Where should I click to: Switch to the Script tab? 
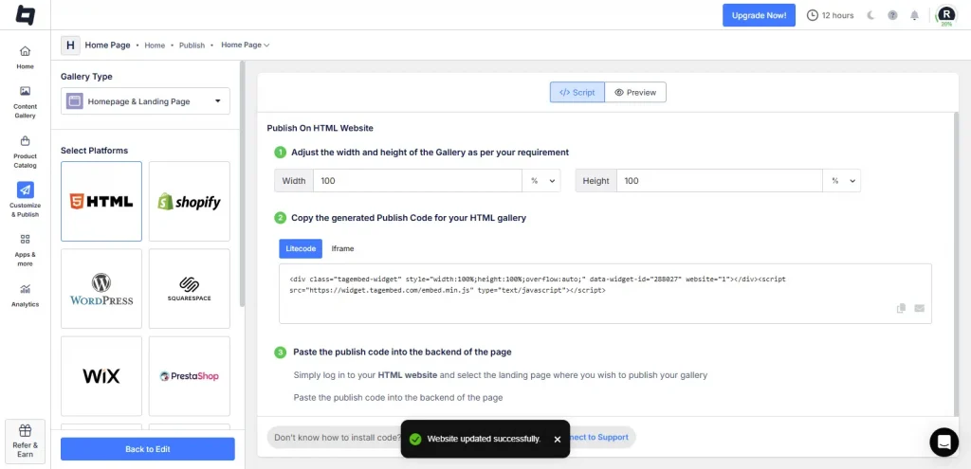(x=577, y=92)
